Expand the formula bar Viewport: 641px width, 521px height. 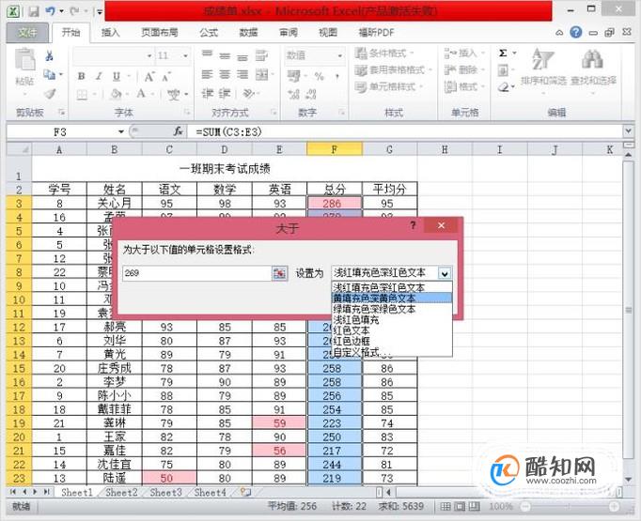tap(628, 131)
